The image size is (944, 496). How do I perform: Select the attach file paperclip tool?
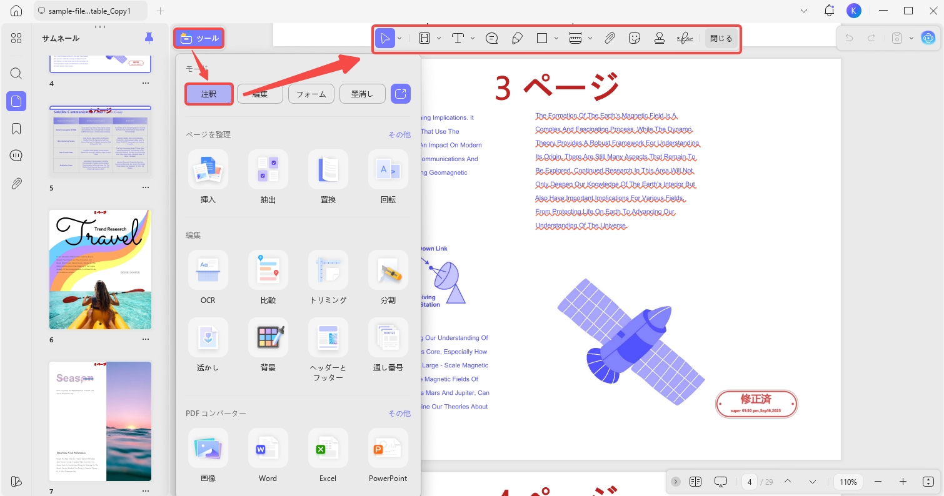point(610,38)
